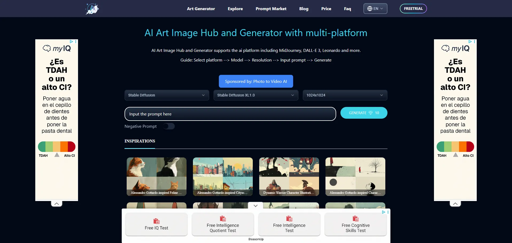Go to Prompt Market page
The width and height of the screenshot is (512, 243).
click(271, 9)
